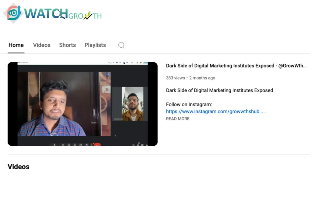
Task: Click the WATCH Growth logo text
Action: tap(62, 14)
